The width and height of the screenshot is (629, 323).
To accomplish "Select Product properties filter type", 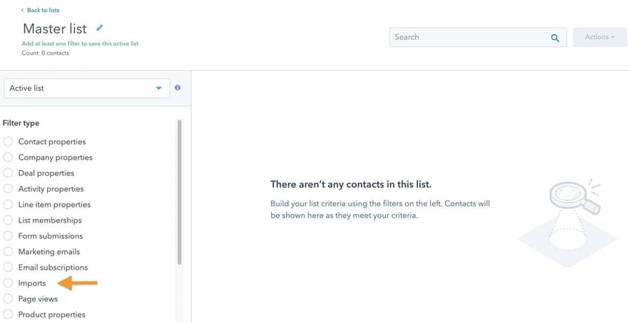I will point(8,314).
